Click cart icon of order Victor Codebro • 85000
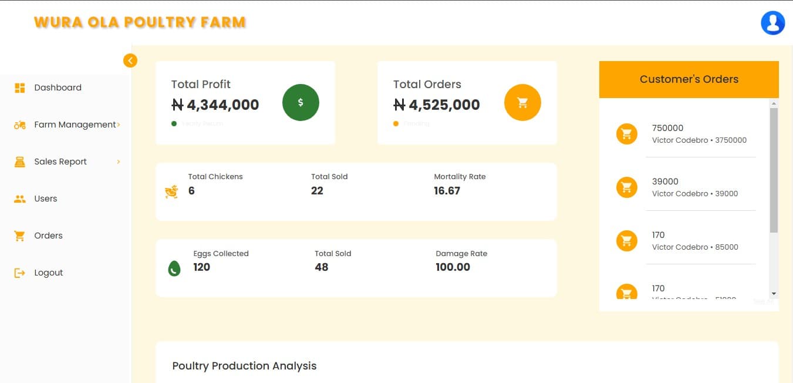 (626, 241)
